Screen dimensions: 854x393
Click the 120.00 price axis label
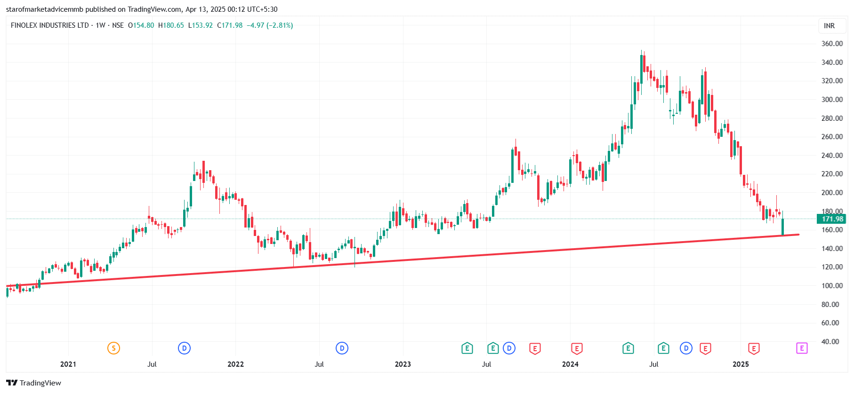pos(832,267)
